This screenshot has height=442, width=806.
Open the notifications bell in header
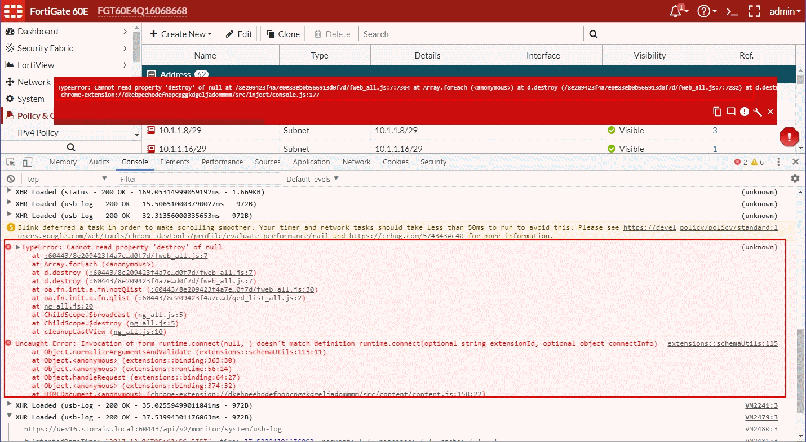point(676,11)
